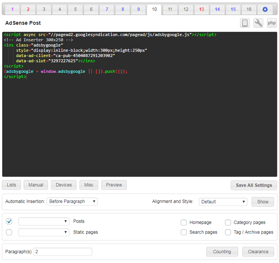Click the Lists button
The width and height of the screenshot is (279, 263).
click(x=11, y=185)
